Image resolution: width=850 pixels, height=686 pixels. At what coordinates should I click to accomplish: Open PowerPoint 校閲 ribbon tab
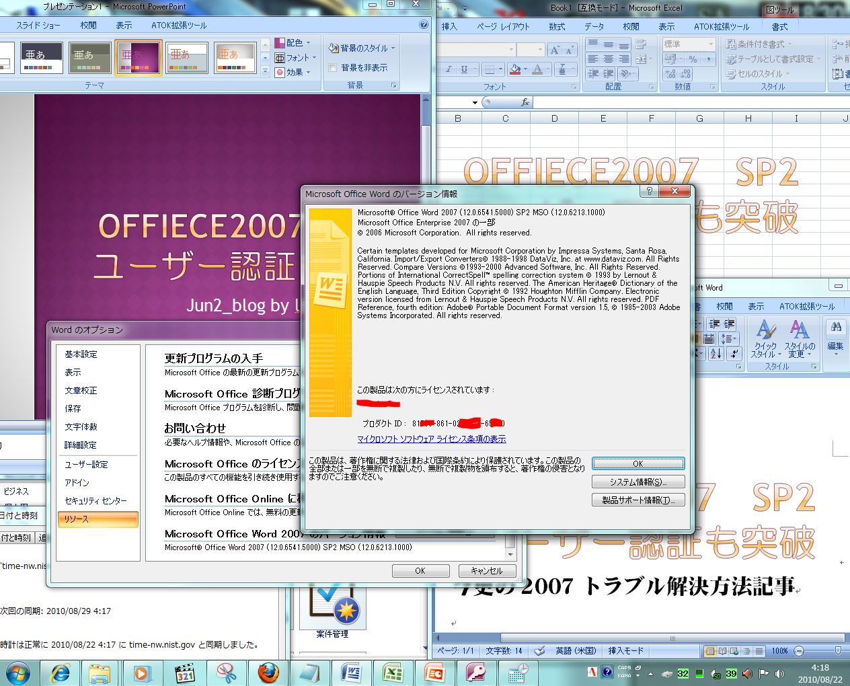pyautogui.click(x=88, y=25)
